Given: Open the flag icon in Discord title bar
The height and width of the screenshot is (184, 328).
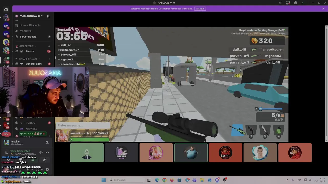Looking at the screenshot, I should (280, 3).
